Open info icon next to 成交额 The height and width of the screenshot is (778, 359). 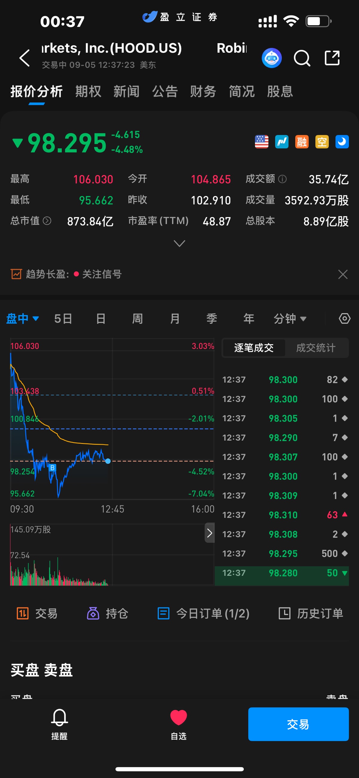click(282, 179)
